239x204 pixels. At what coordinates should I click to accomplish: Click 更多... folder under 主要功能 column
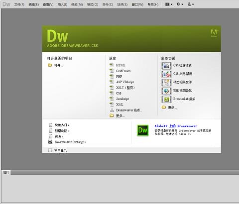tap(164, 107)
